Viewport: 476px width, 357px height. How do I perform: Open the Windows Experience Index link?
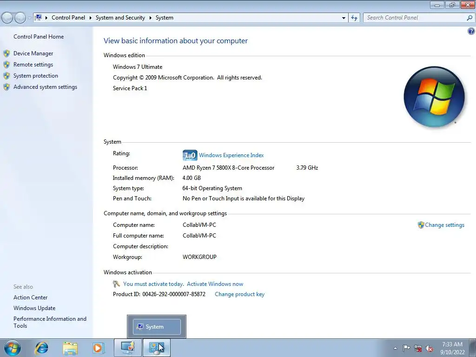pyautogui.click(x=231, y=155)
